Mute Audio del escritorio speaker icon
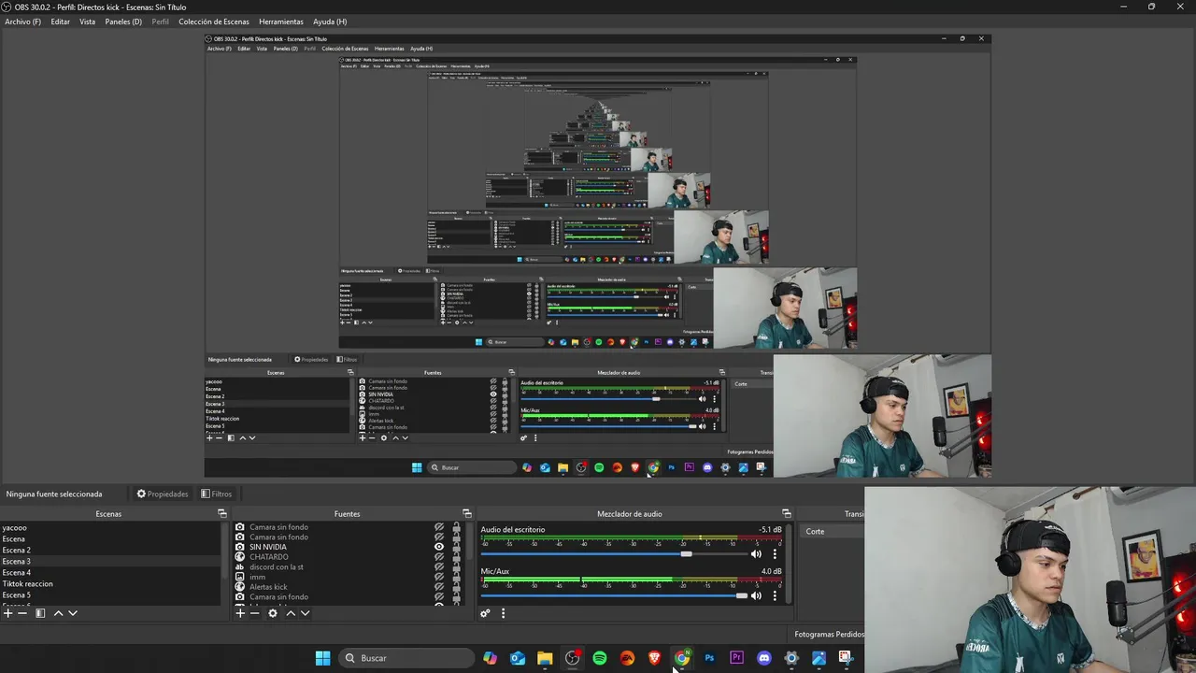 coord(756,553)
